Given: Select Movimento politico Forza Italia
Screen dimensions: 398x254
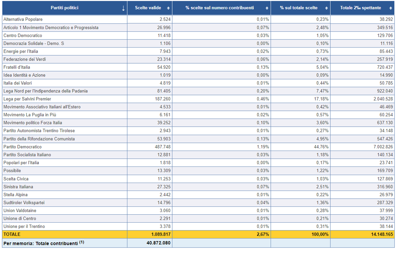Looking at the screenshot, I should pyautogui.click(x=33, y=123).
